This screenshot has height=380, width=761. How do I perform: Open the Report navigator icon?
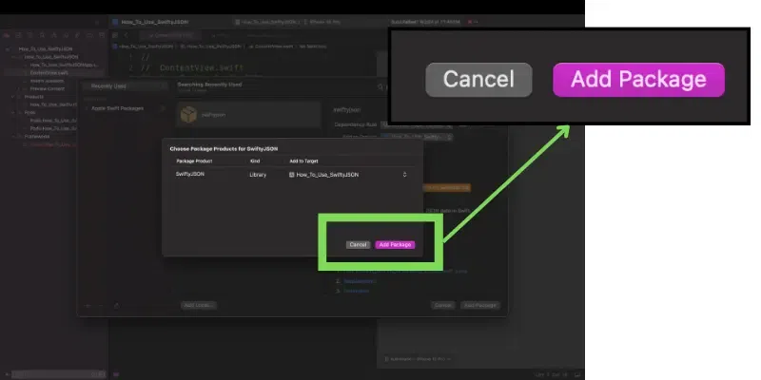[x=102, y=35]
